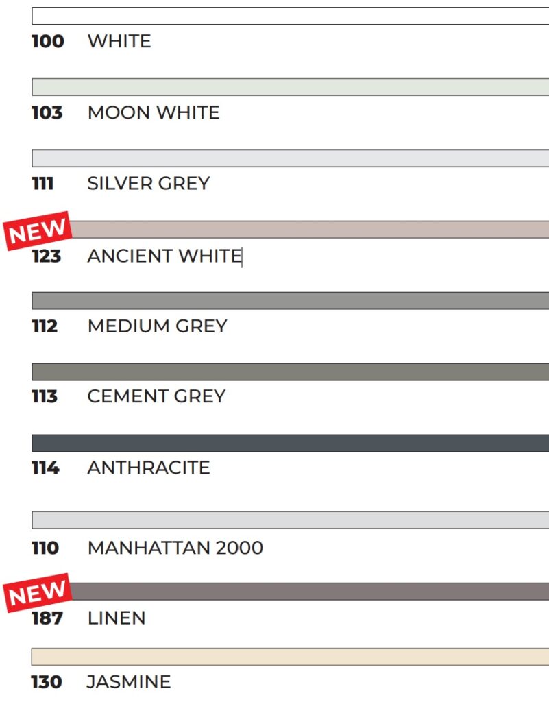Select the Ancient White color bar
549x702 pixels.
tap(308, 230)
